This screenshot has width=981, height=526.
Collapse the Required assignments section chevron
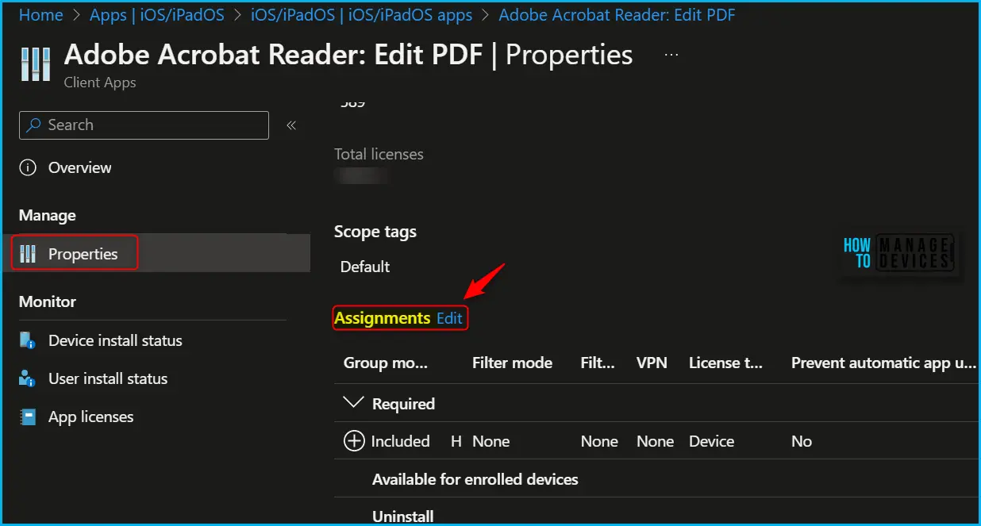tap(353, 403)
